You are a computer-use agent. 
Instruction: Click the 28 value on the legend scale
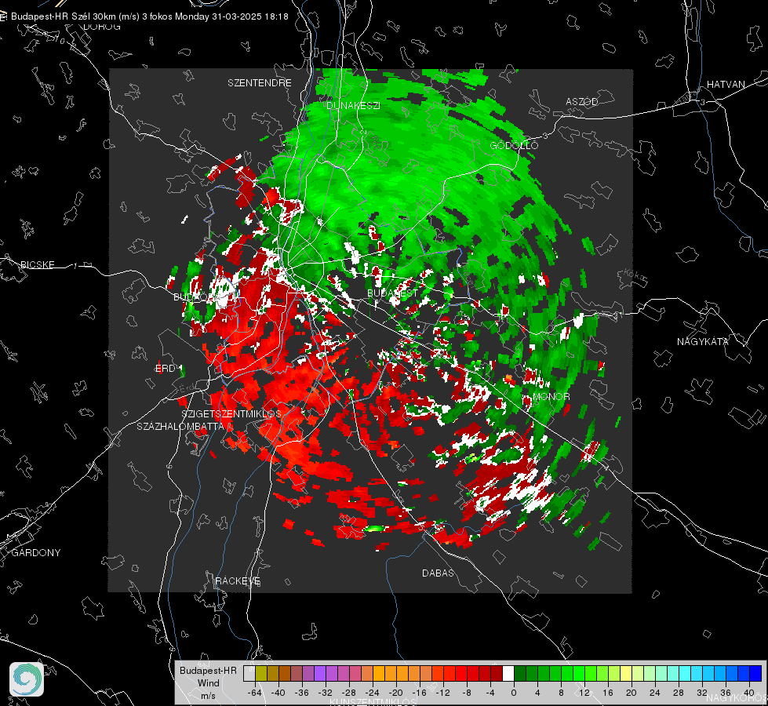[x=679, y=693]
